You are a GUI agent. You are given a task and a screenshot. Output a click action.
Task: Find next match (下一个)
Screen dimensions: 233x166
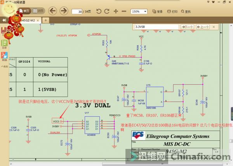188,27
